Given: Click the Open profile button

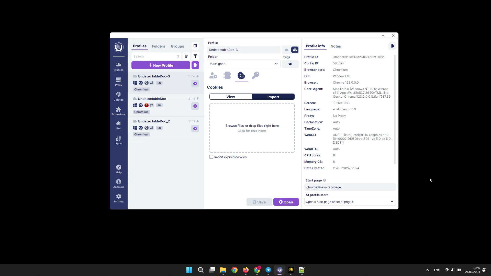Looking at the screenshot, I should [286, 202].
